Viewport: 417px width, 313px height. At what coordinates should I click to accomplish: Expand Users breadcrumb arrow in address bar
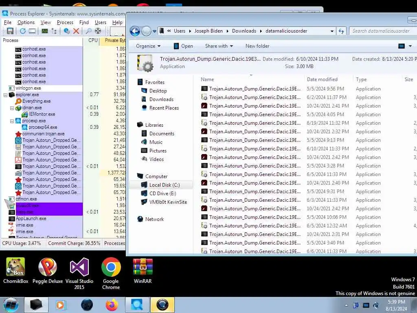point(190,31)
